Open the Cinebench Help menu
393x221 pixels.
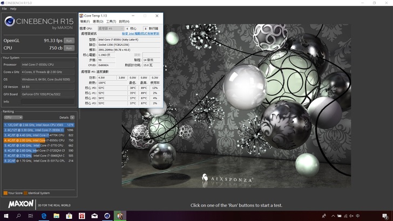click(13, 9)
